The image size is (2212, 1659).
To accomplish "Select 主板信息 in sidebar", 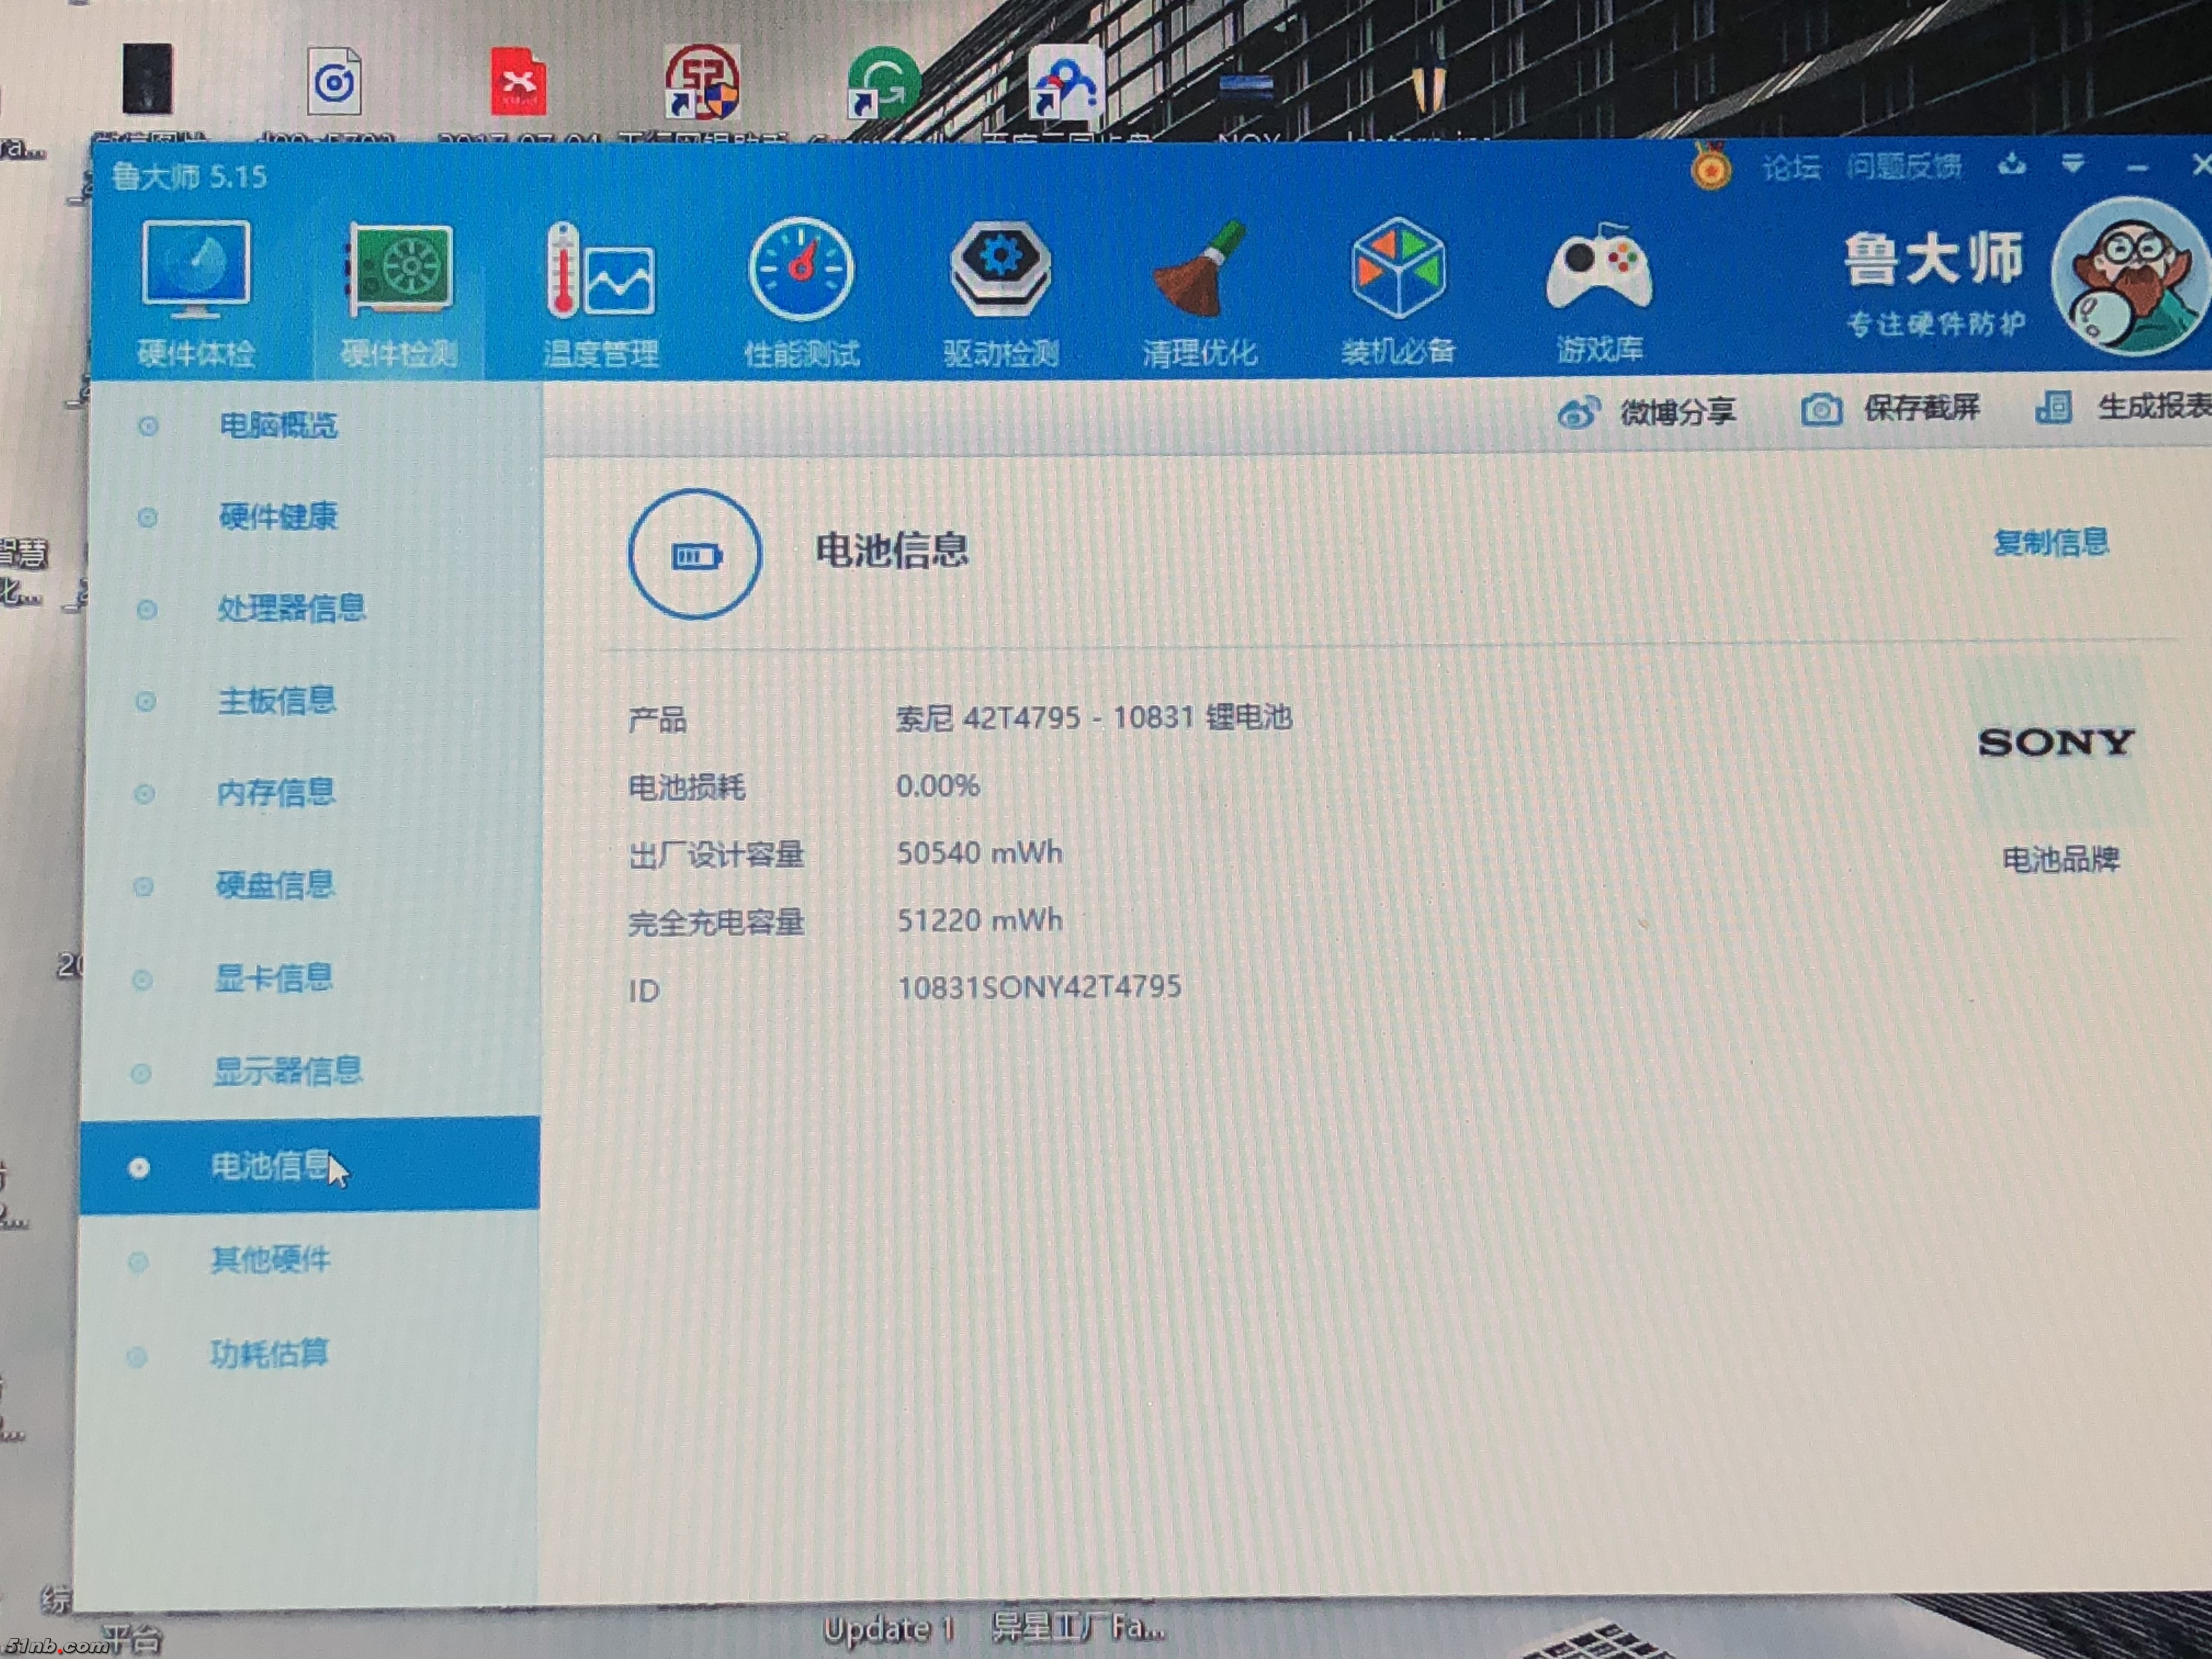I will point(276,700).
